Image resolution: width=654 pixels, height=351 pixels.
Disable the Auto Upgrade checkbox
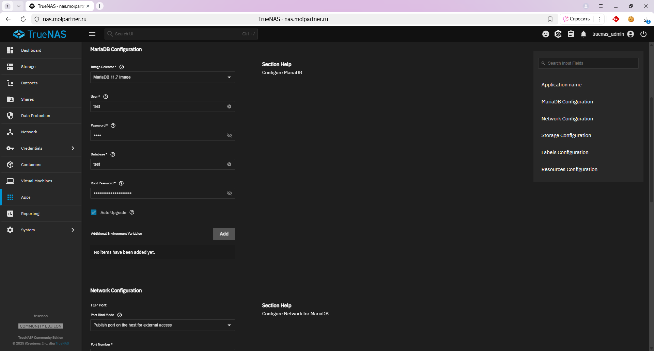(x=94, y=212)
